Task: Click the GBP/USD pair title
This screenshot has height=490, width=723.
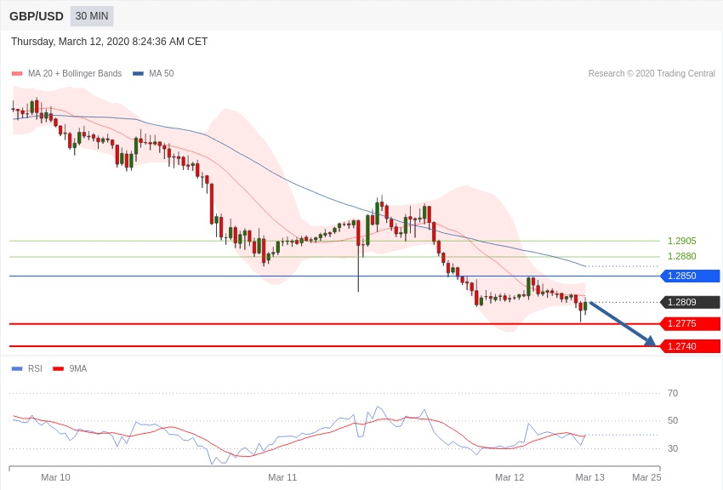Action: coord(37,16)
